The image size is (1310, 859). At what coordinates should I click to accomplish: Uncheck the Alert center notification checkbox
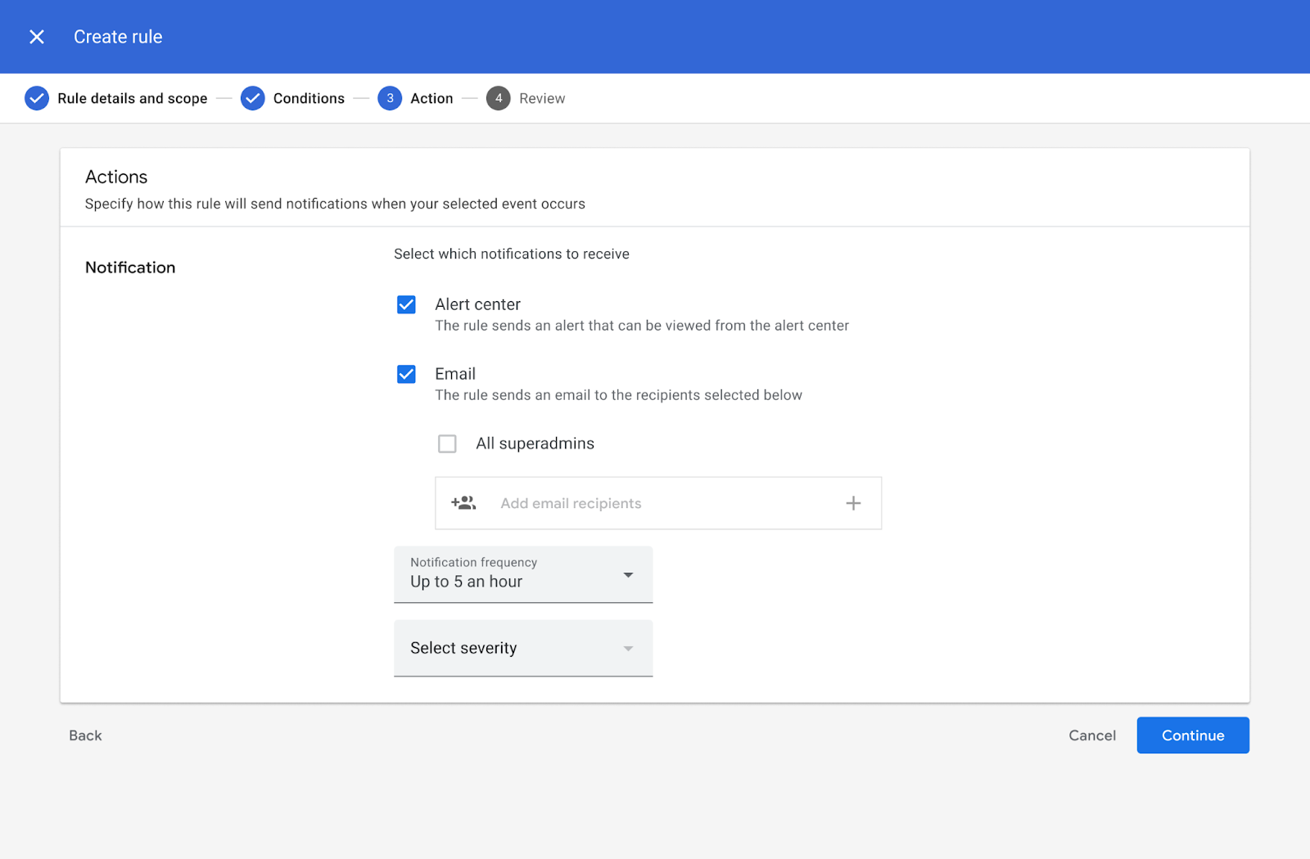406,304
